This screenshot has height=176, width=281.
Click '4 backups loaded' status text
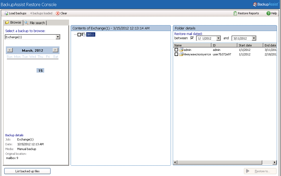(x=41, y=13)
